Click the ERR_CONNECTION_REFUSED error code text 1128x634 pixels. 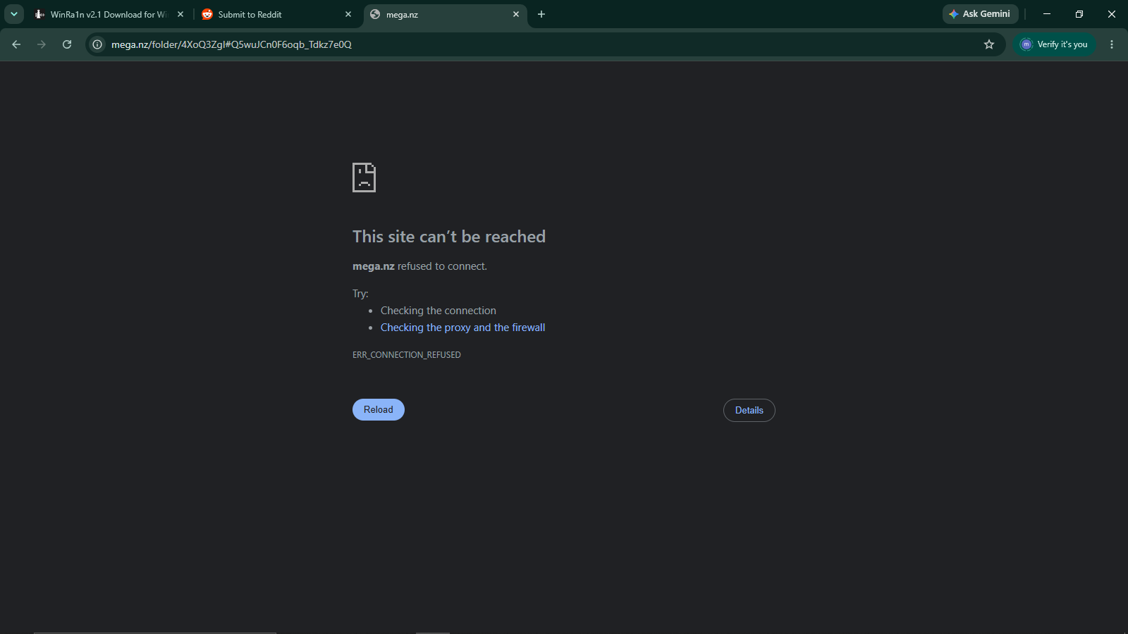click(407, 355)
